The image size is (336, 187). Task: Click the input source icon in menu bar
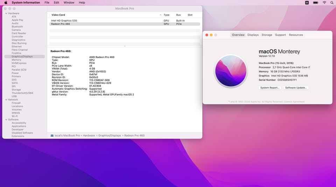(x=307, y=2)
